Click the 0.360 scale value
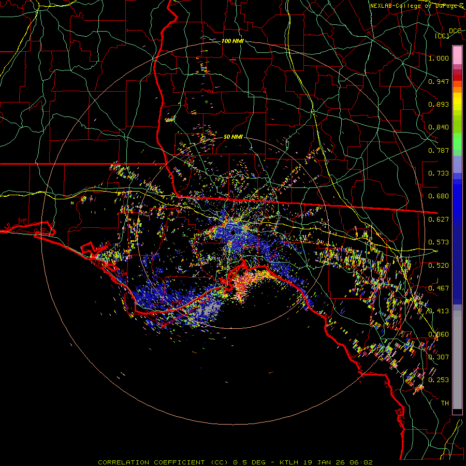The width and height of the screenshot is (466, 466). [x=439, y=334]
